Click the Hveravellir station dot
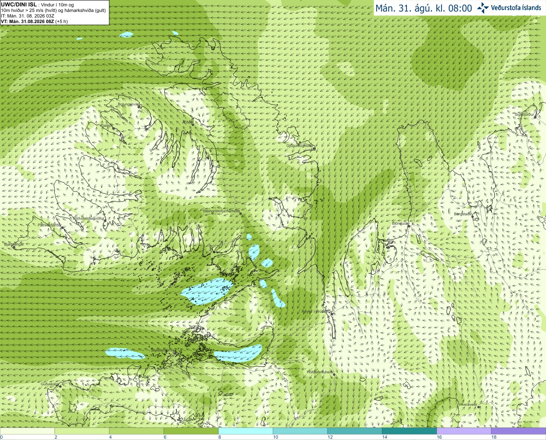The height and width of the screenshot is (440, 546). click(479, 407)
